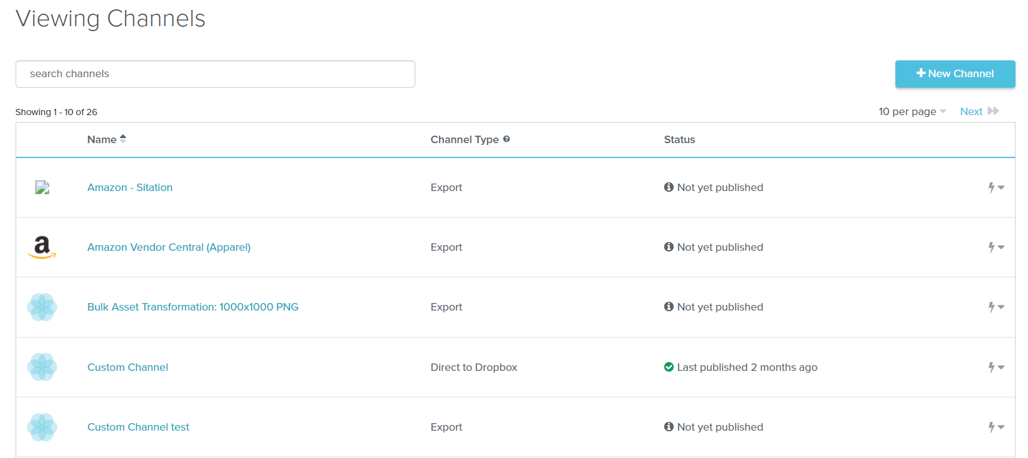Click the flower icon beside Custom Channel test
This screenshot has height=458, width=1028.
pos(42,428)
